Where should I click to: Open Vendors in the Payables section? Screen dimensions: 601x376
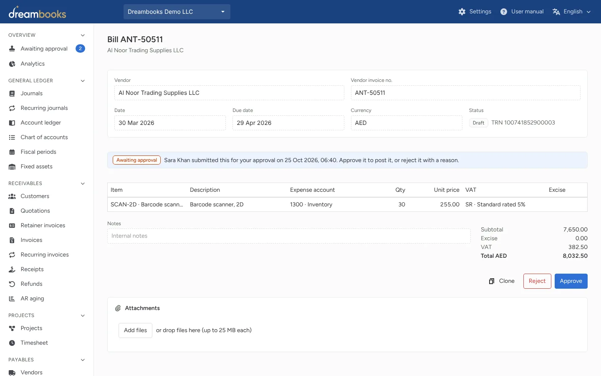tap(47, 372)
